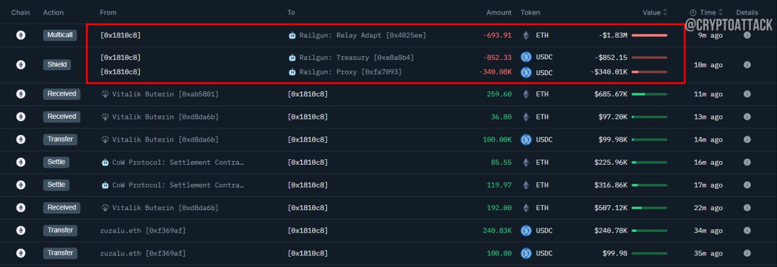Click the Transfer tag in the 14m ago row
The width and height of the screenshot is (777, 267).
tap(61, 139)
